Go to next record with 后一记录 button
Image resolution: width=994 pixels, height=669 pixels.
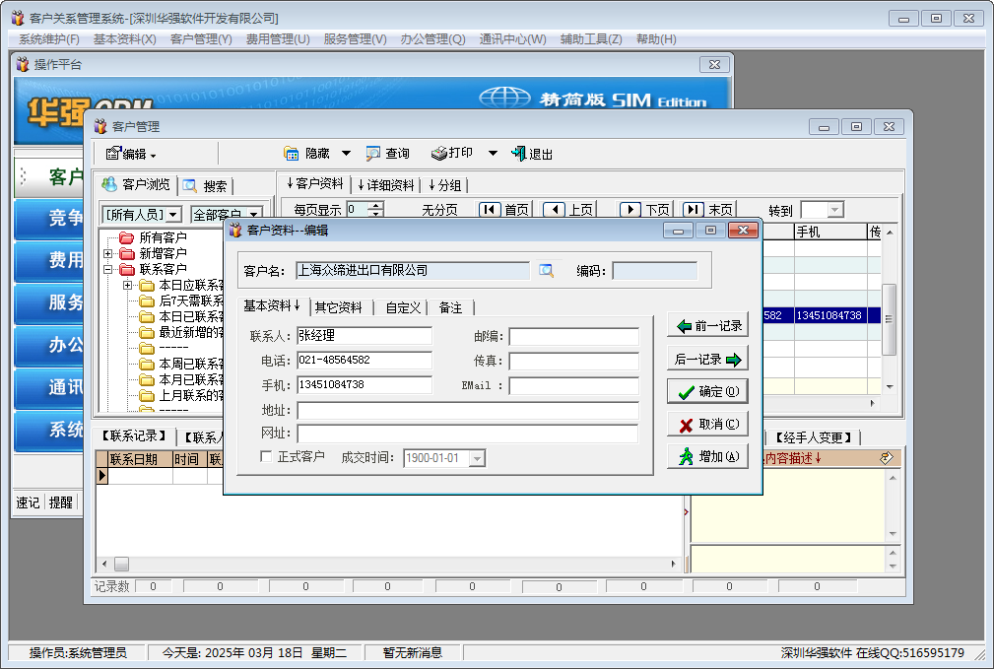tap(707, 359)
